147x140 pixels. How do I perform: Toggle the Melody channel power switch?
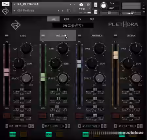click(x=43, y=35)
